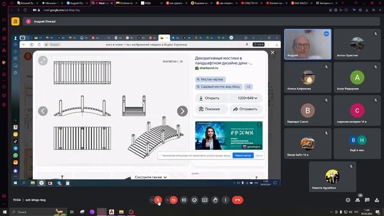The image size is (384, 216).
Task: Open the chat panel in Meet
Action: click(367, 200)
